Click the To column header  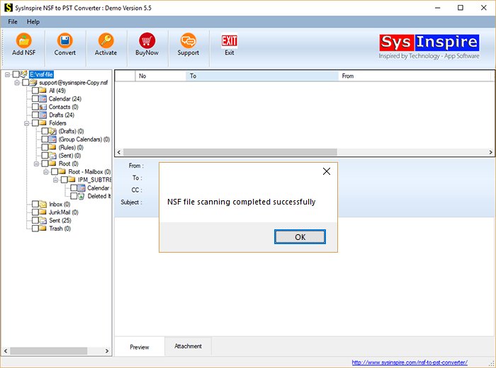[x=262, y=76]
